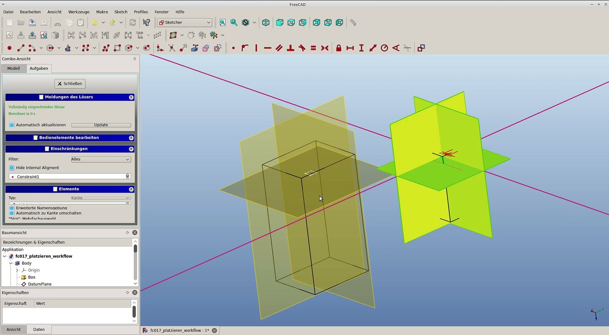609x335 pixels.
Task: Open the Typ dropdown showing Kante
Action: pos(100,198)
